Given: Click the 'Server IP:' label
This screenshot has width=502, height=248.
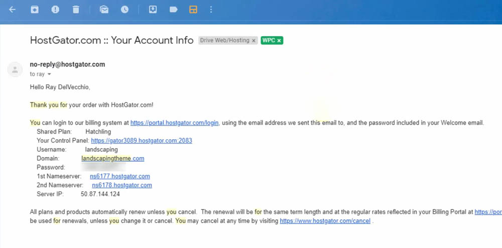Looking at the screenshot, I should pos(50,194).
